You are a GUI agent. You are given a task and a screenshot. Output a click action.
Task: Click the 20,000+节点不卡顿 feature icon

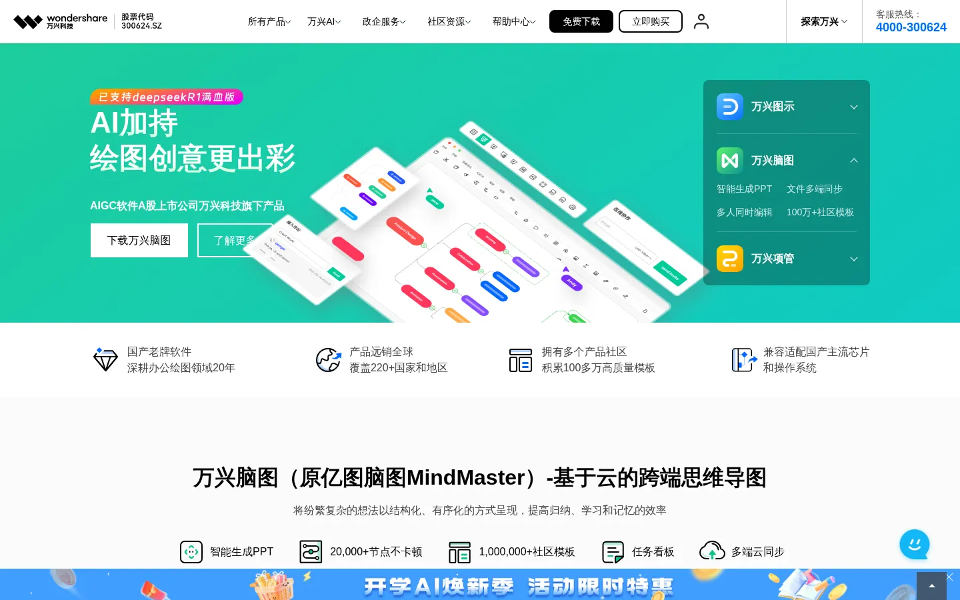coord(311,552)
